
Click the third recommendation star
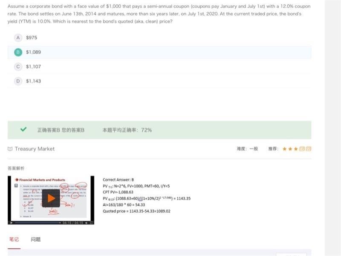296,149
